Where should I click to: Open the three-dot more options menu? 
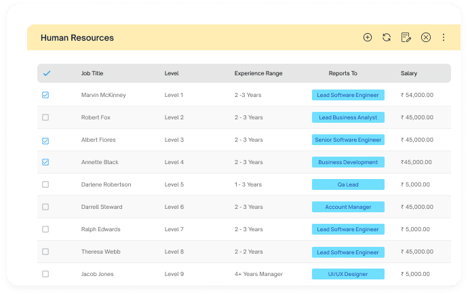pos(444,37)
